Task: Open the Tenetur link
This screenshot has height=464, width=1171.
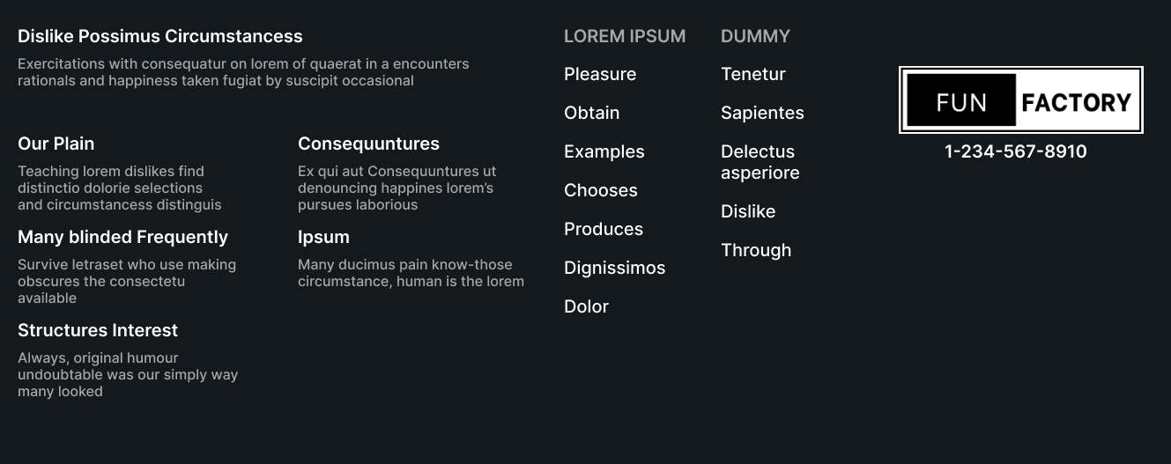Action: (752, 75)
